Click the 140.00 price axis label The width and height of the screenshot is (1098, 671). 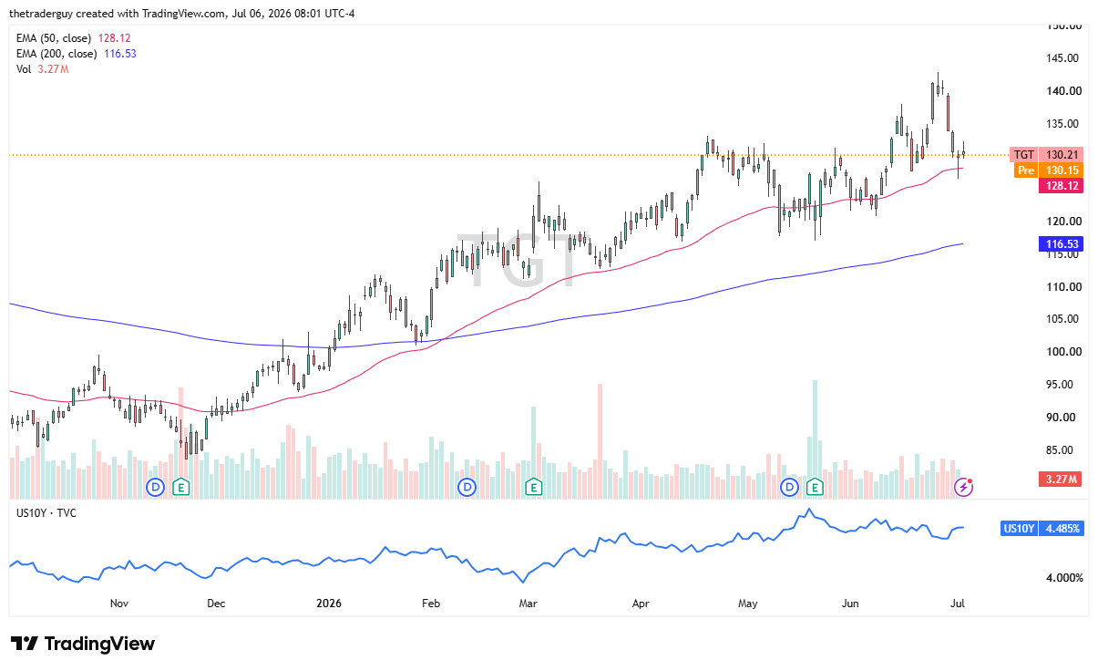coord(1062,91)
